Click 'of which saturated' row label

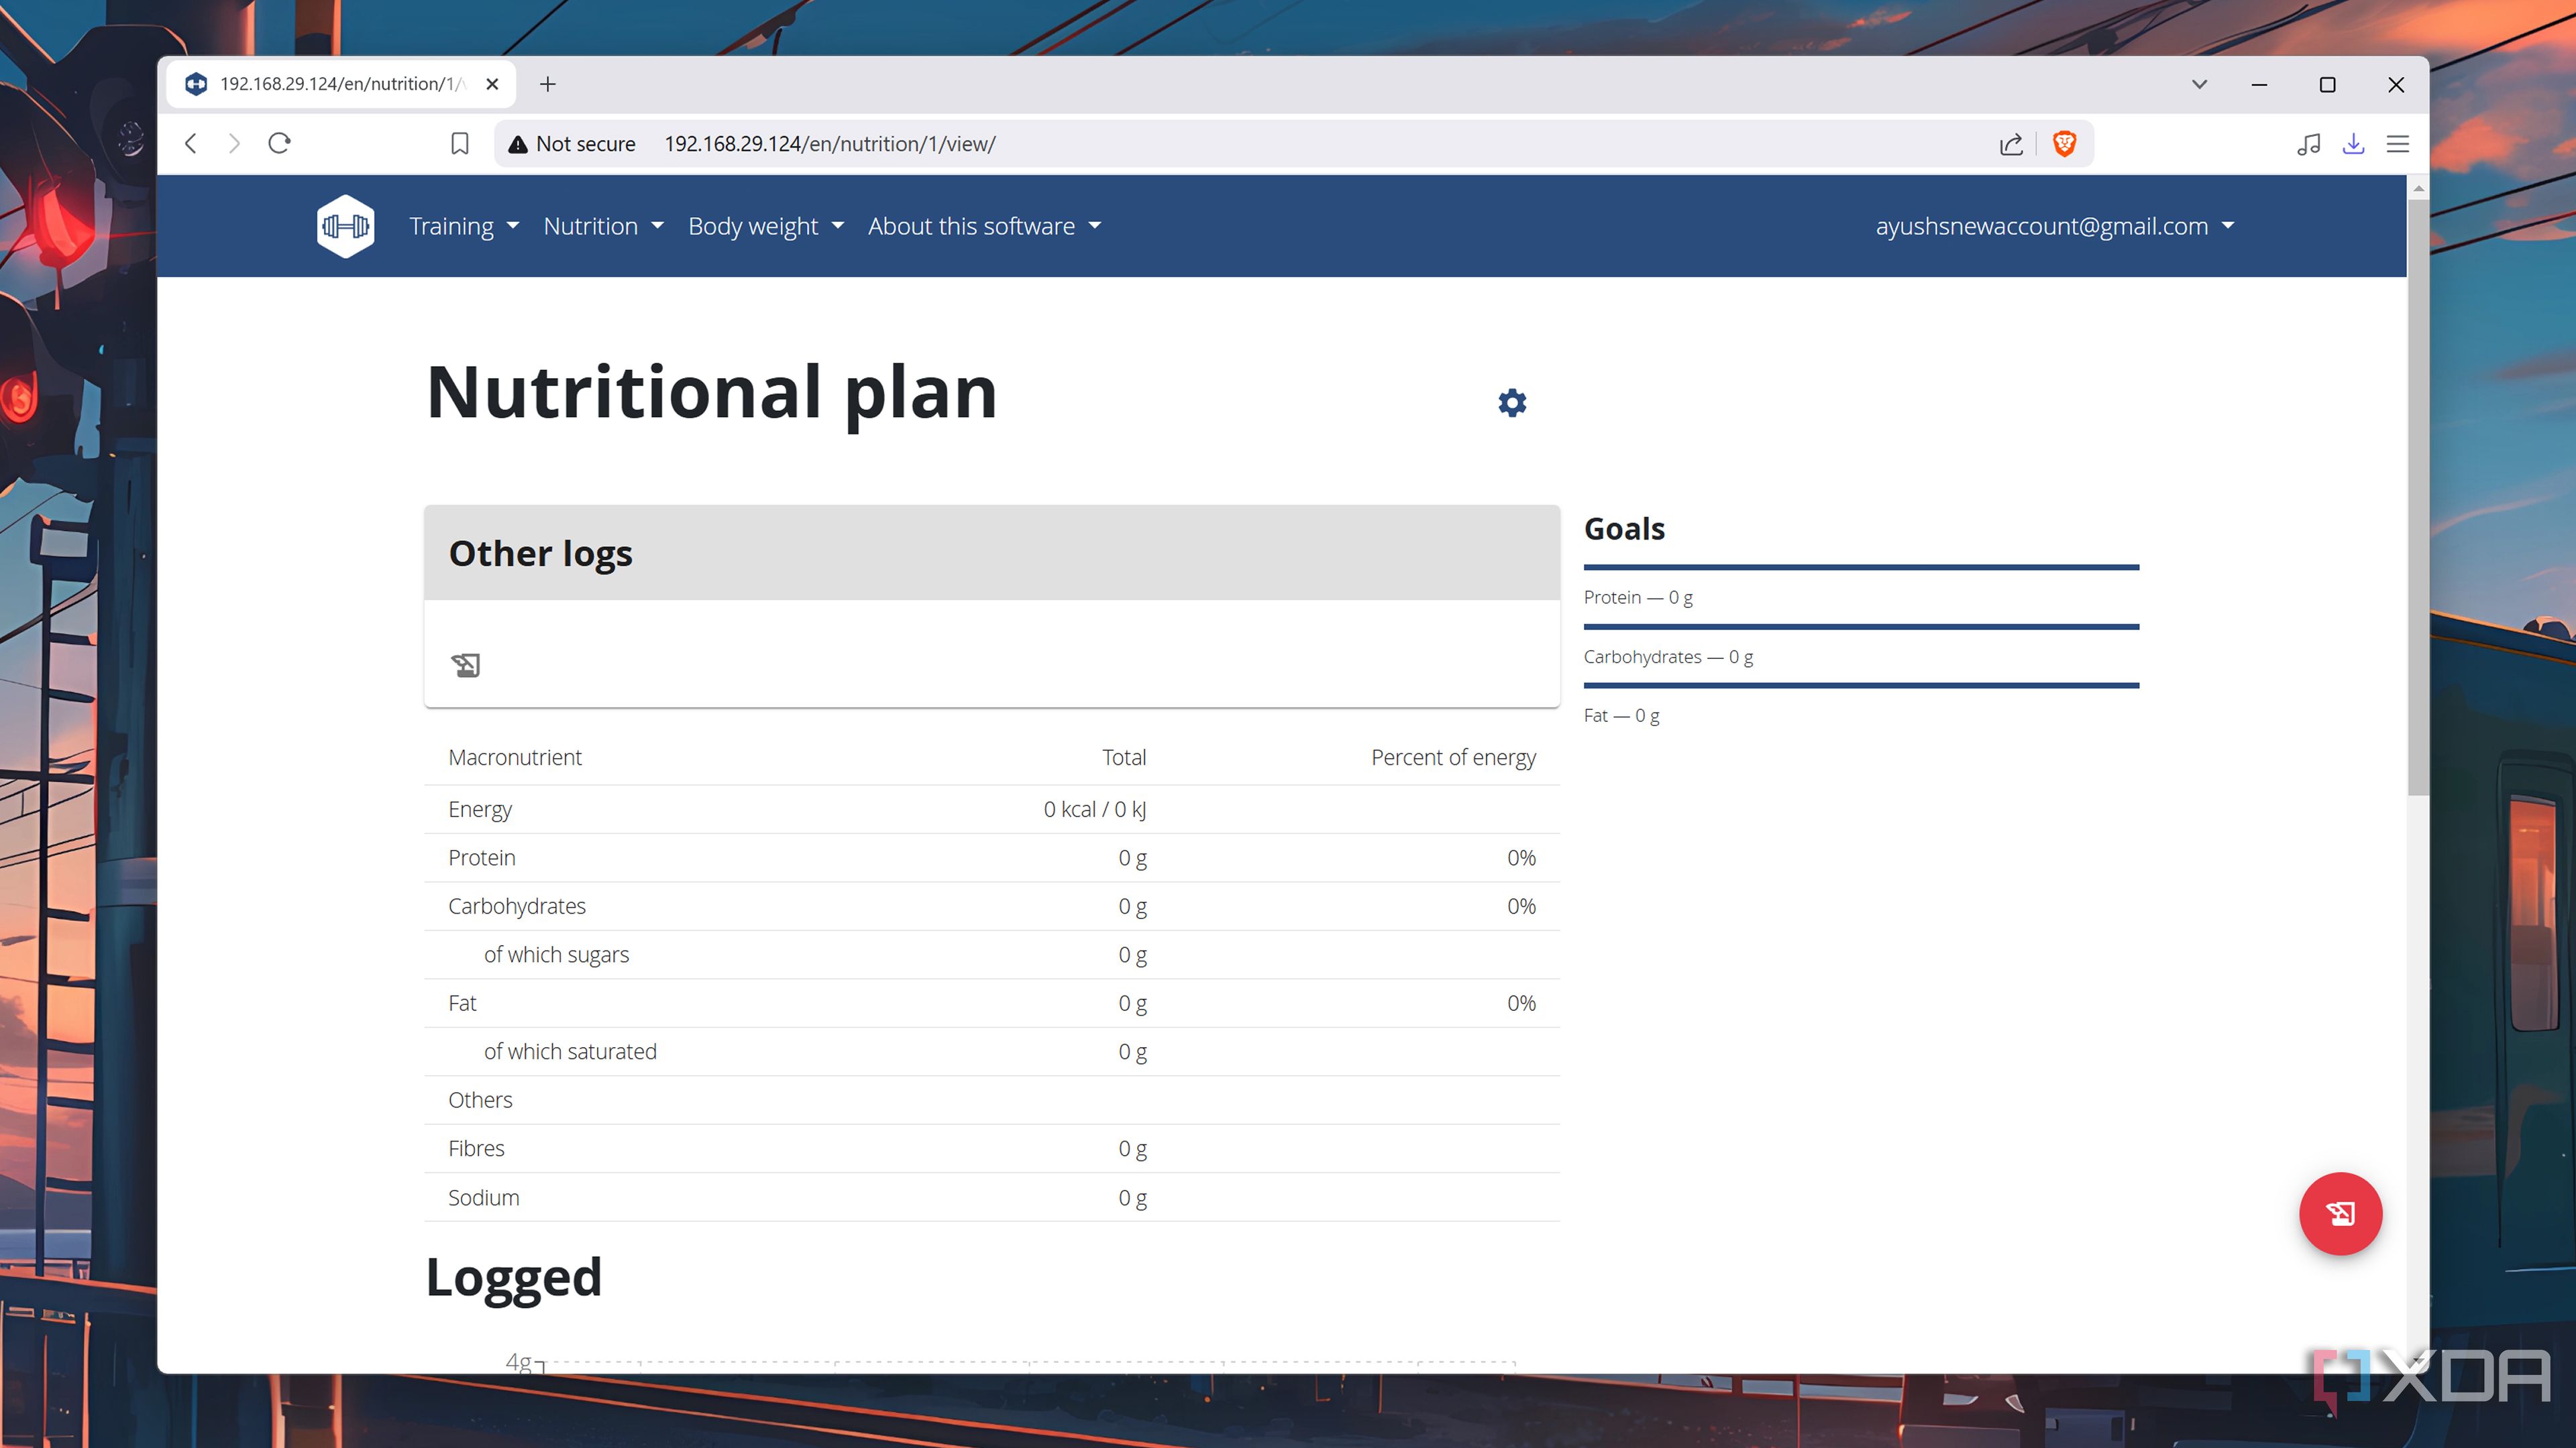[x=570, y=1051]
